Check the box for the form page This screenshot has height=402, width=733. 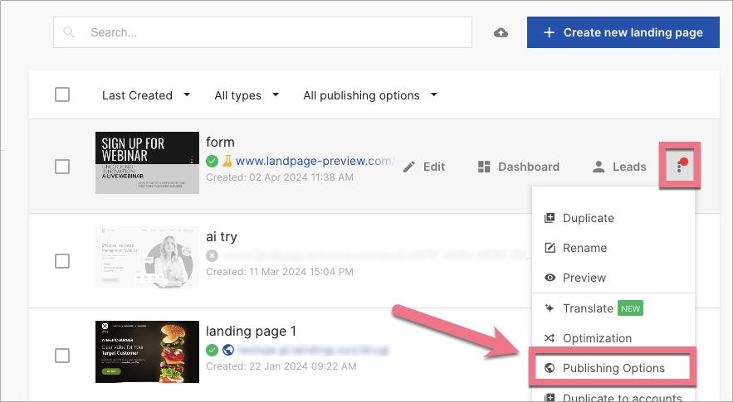coord(62,166)
